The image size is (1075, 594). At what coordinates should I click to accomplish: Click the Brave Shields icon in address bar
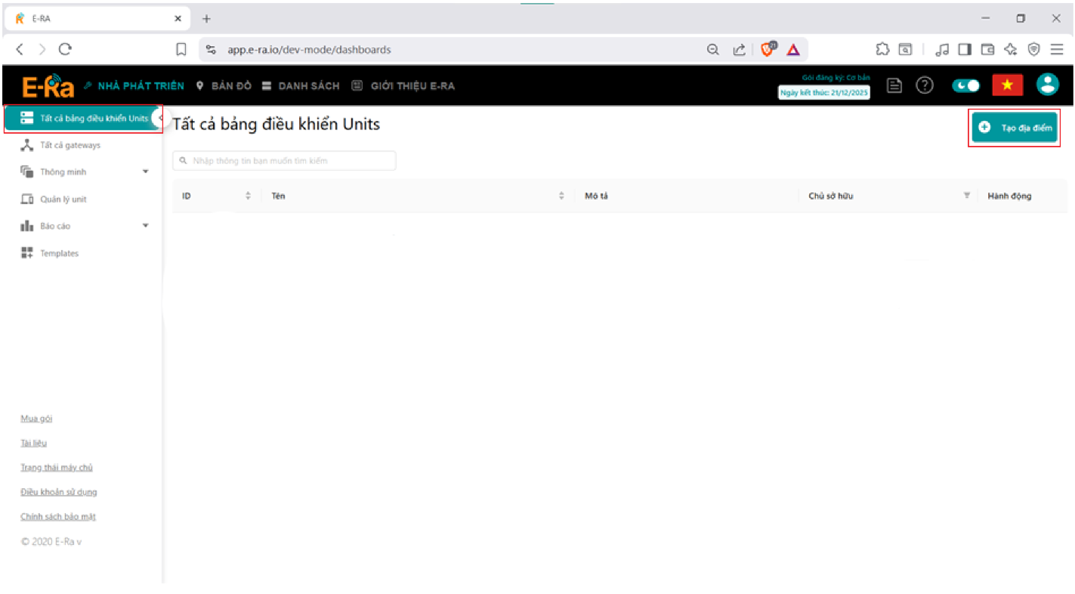tap(768, 49)
